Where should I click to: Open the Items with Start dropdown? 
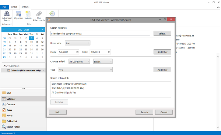pos(77,43)
